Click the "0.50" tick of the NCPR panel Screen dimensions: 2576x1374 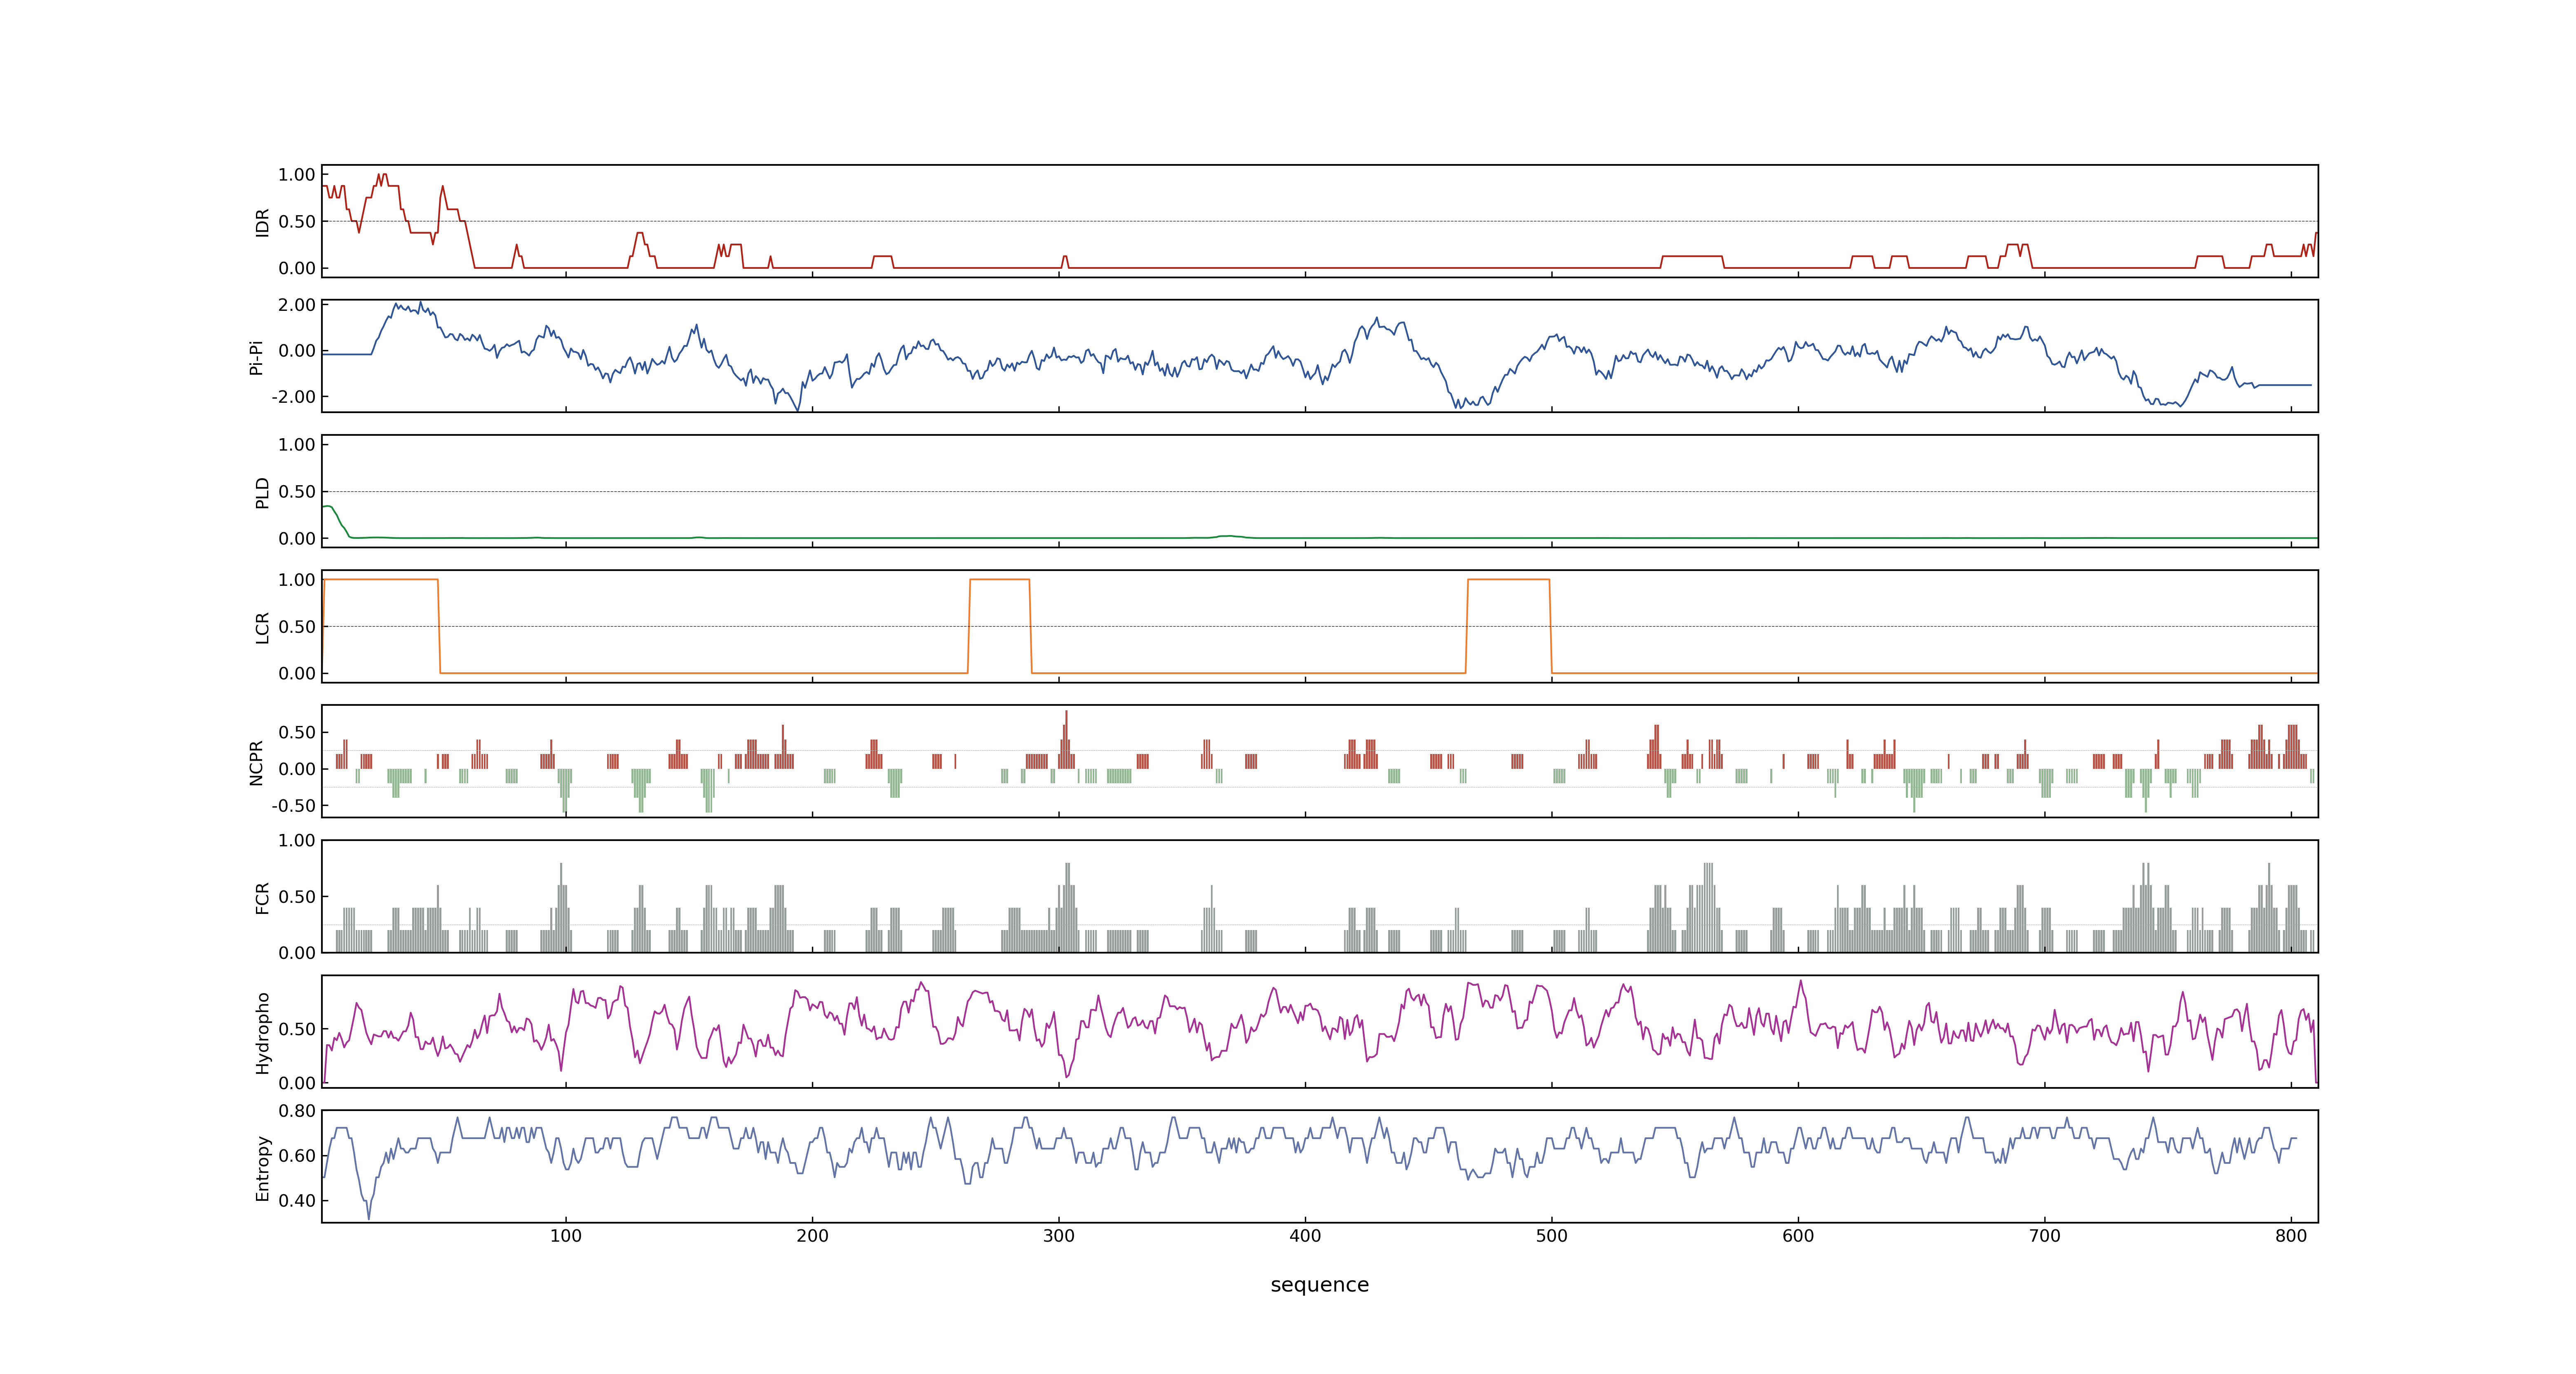click(297, 732)
